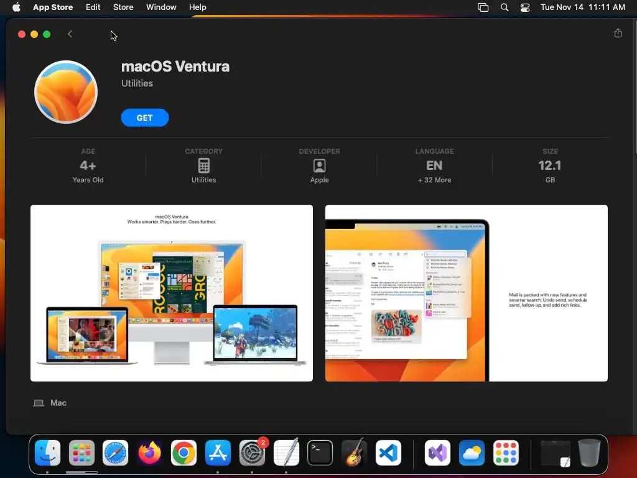Open Launchpad from the Dock
Image resolution: width=637 pixels, height=478 pixels.
[x=81, y=452]
